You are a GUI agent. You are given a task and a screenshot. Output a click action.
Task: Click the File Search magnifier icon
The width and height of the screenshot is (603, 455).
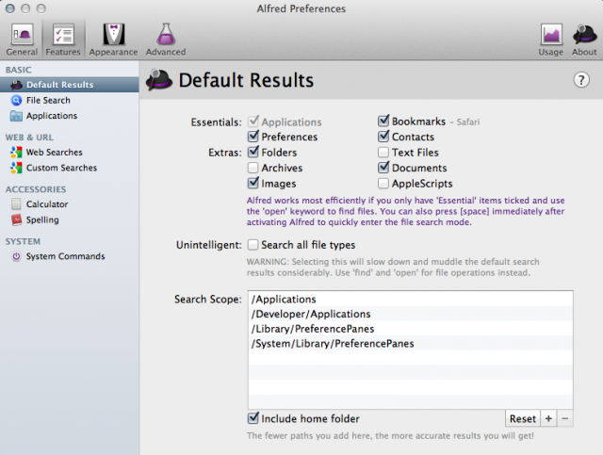(x=16, y=101)
